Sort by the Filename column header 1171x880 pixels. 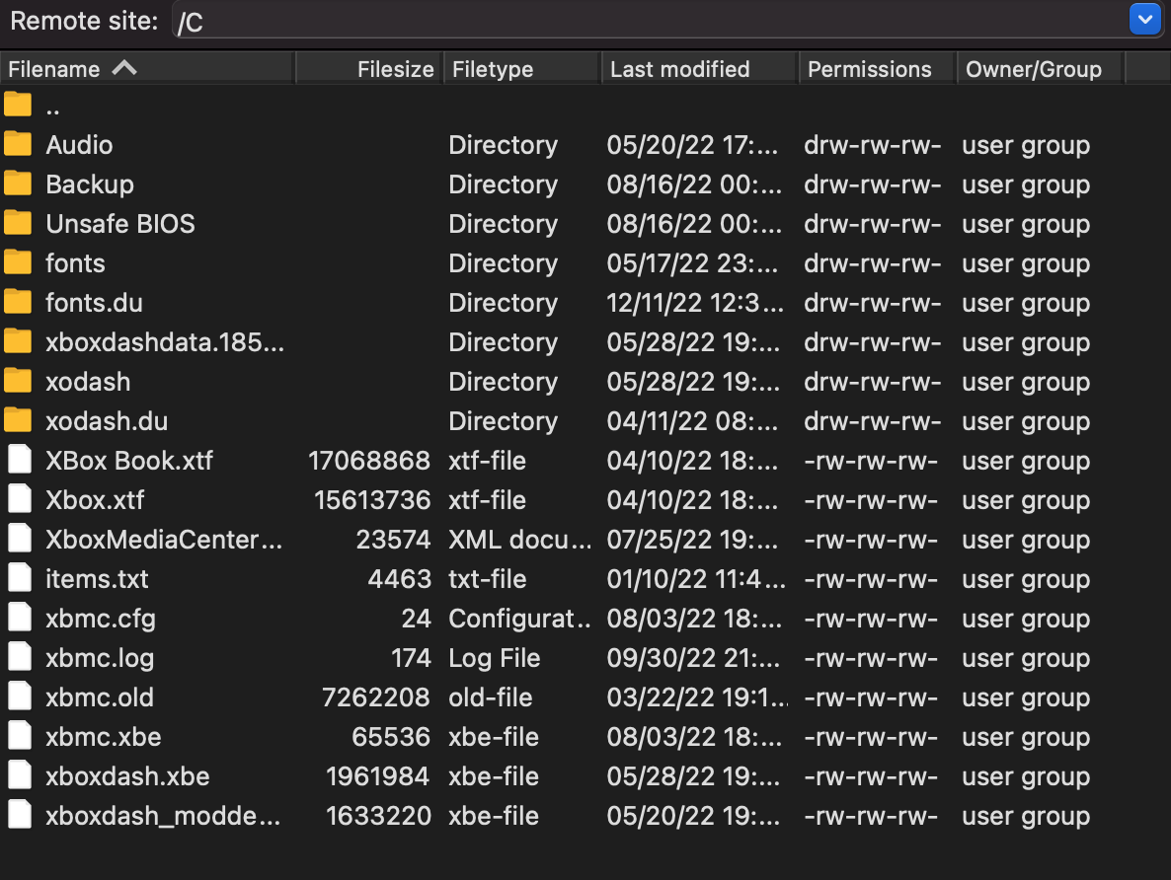coord(147,69)
